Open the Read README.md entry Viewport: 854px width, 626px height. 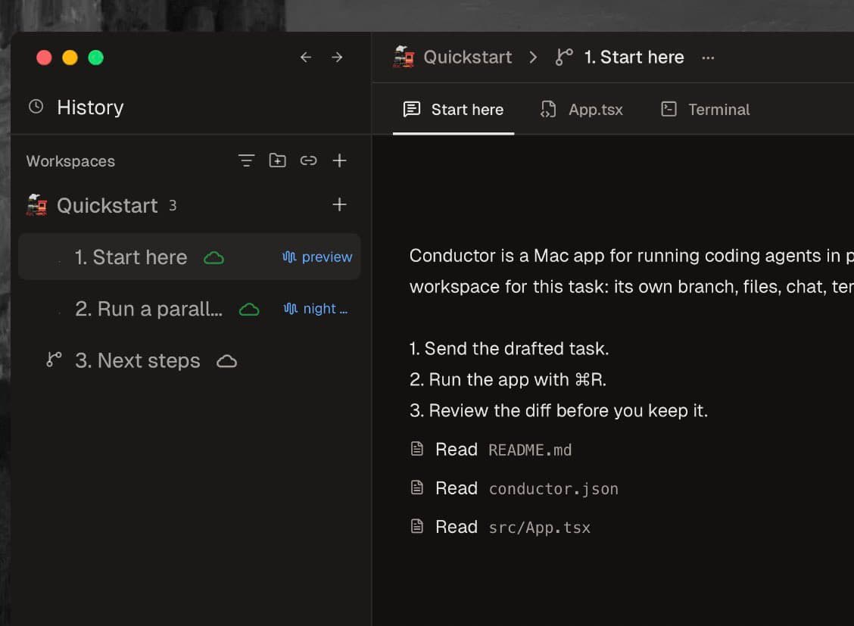click(x=491, y=450)
